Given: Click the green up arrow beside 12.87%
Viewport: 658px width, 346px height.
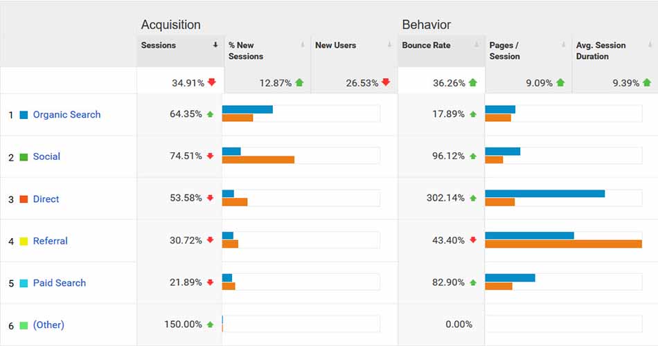Looking at the screenshot, I should click(299, 82).
